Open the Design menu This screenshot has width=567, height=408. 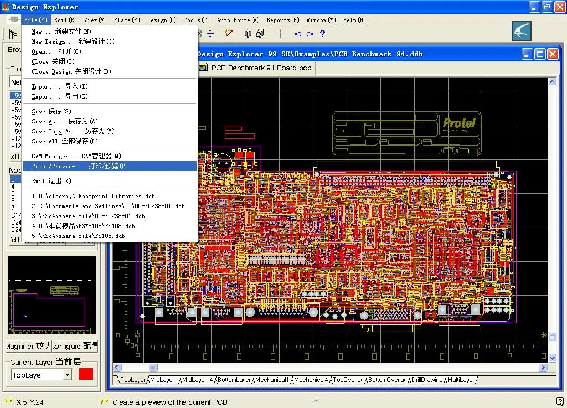[x=162, y=20]
